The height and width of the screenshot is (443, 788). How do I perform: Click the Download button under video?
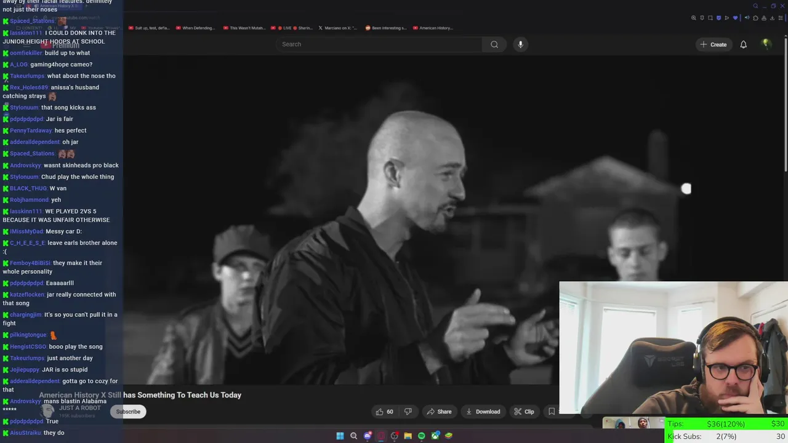(x=483, y=412)
